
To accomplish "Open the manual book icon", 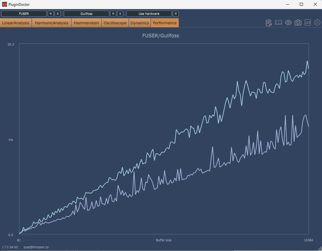I will pyautogui.click(x=279, y=23).
